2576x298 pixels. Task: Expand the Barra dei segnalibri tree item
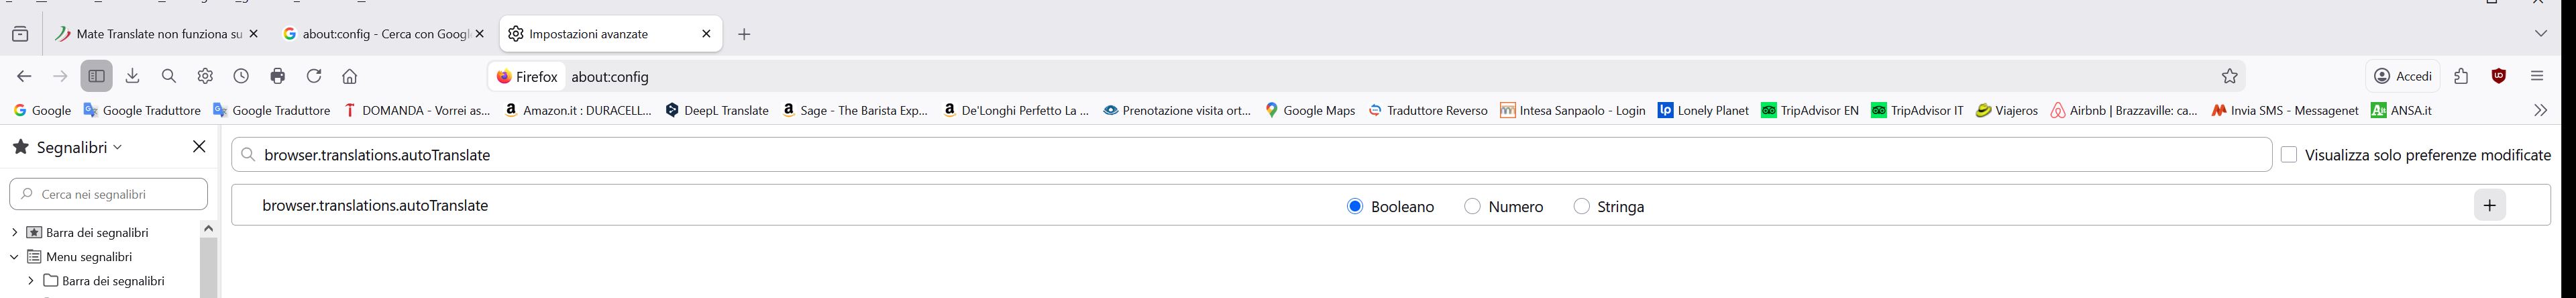tap(15, 232)
